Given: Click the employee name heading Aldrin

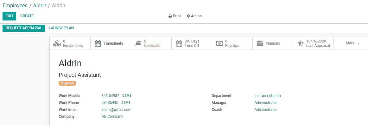Looking at the screenshot, I should click(x=70, y=63).
